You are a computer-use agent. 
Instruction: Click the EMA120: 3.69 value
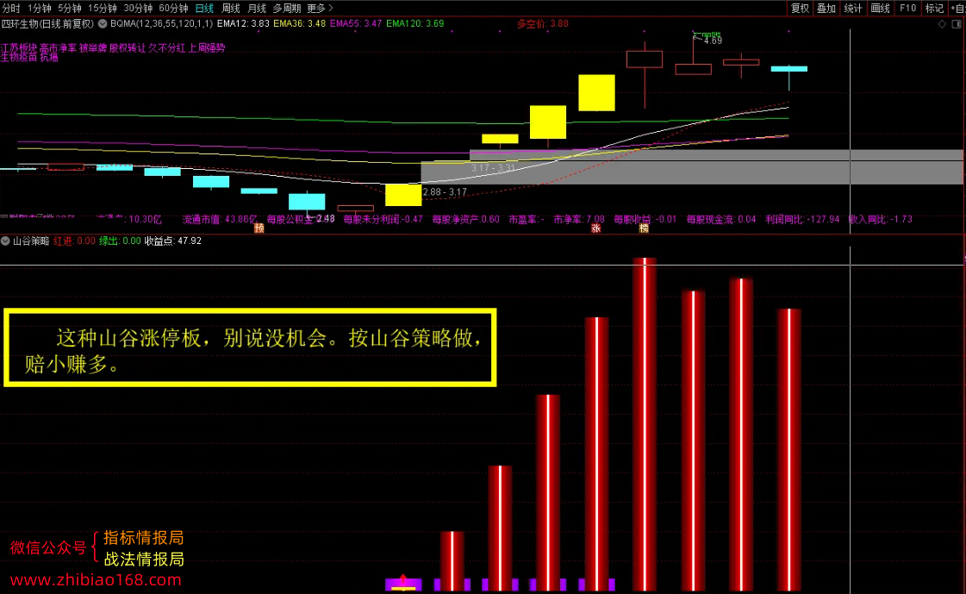pyautogui.click(x=414, y=23)
